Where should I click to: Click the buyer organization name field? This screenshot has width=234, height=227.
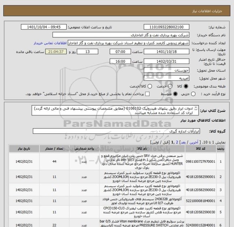pyautogui.click(x=121, y=35)
